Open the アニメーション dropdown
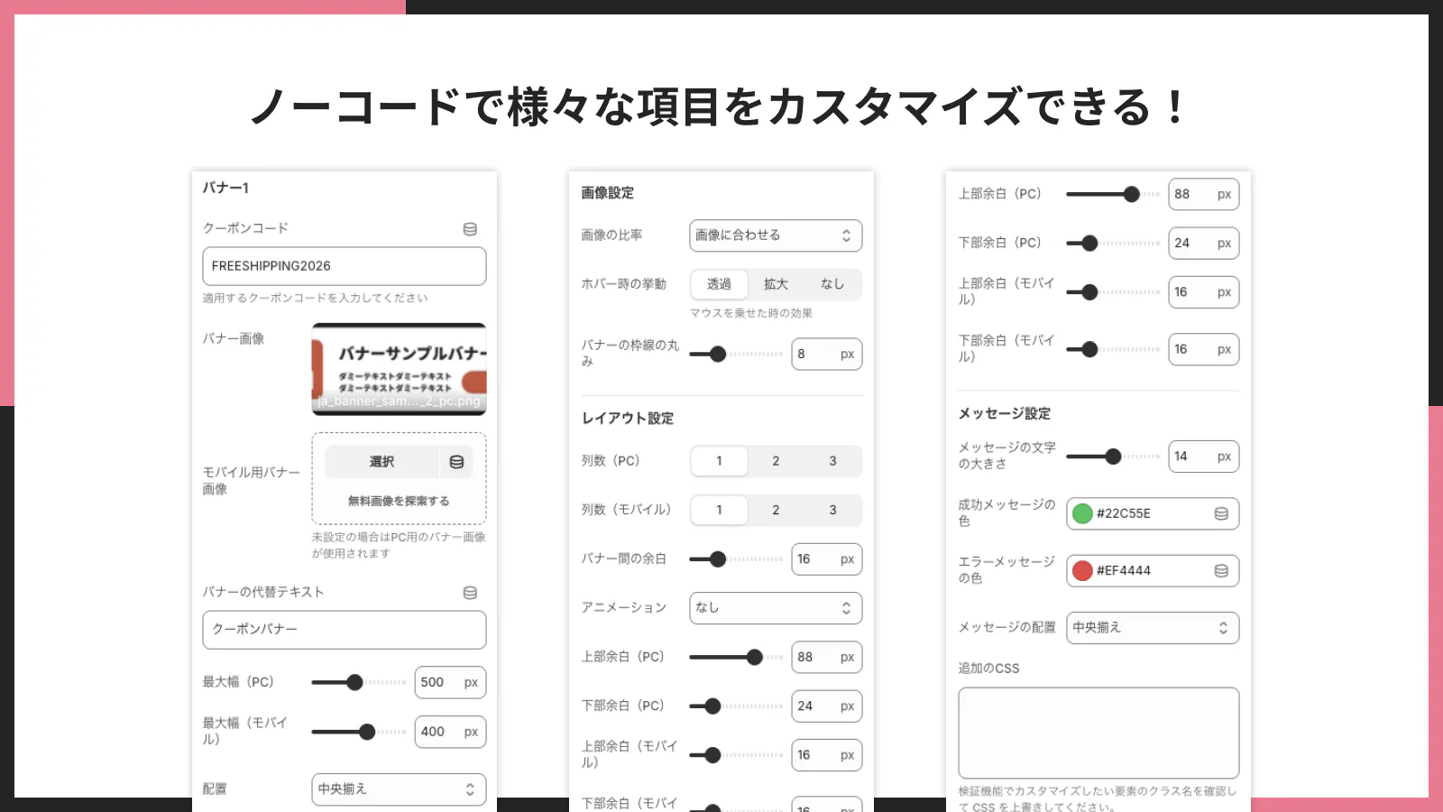This screenshot has height=812, width=1443. [775, 607]
